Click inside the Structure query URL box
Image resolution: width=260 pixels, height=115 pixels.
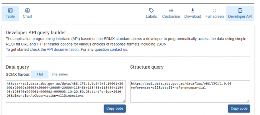point(190,92)
